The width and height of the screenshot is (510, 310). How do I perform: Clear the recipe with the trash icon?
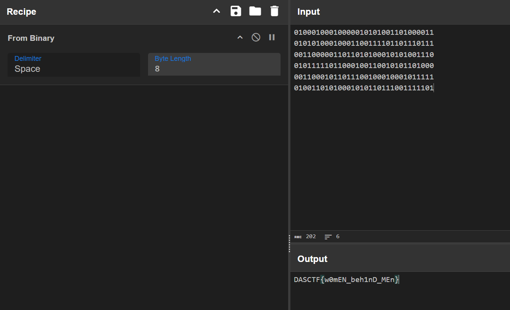274,11
